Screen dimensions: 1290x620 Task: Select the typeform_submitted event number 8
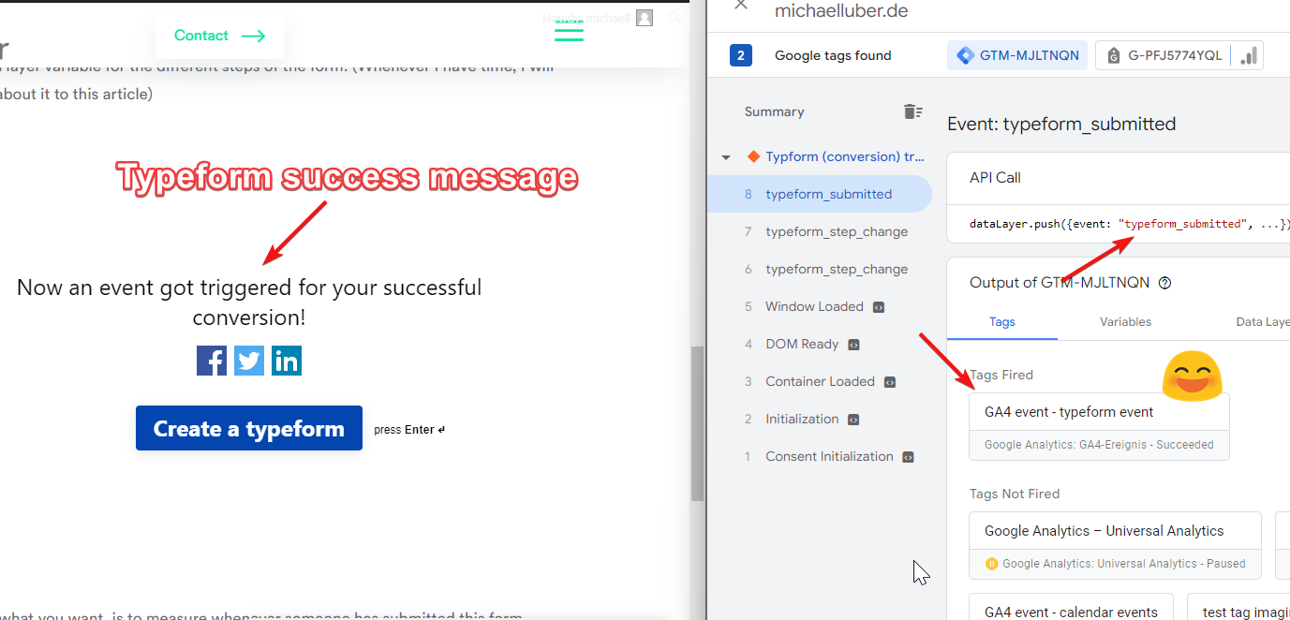[x=820, y=194]
